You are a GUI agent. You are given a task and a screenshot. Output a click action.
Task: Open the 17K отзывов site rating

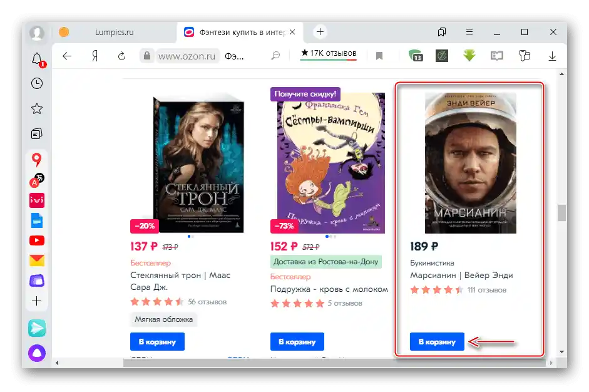coord(329,53)
